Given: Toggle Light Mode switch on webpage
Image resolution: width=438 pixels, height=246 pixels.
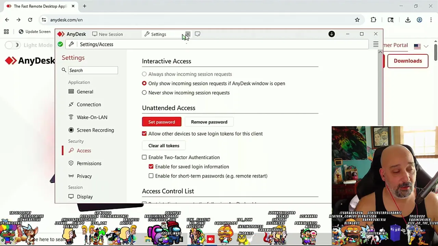Looking at the screenshot, I should tap(12, 45).
